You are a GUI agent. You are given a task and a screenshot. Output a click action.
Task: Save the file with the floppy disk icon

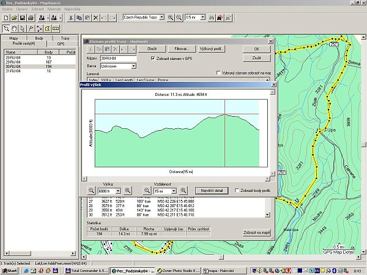click(22, 18)
